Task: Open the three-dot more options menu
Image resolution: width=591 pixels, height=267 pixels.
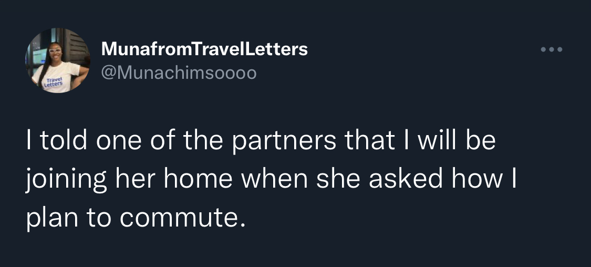Action: coord(552,49)
